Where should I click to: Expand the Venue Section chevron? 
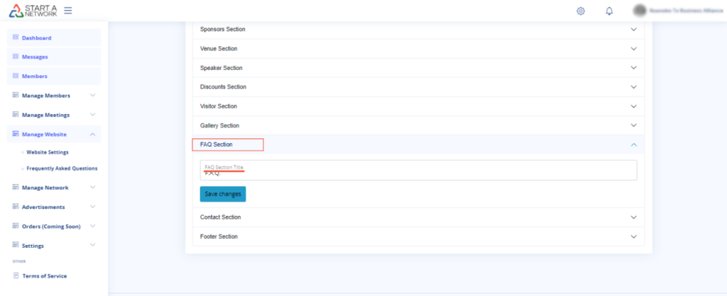(633, 49)
